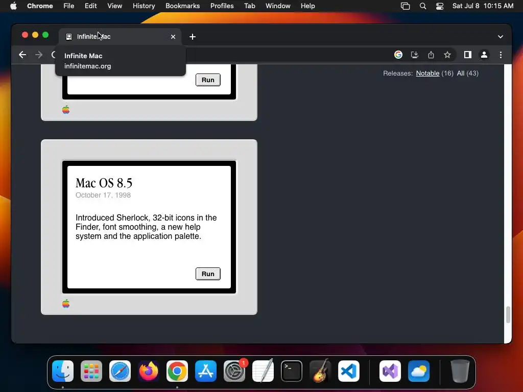Click the Mac OS 8.5 title text
Screen dimensions: 523x392
point(104,183)
